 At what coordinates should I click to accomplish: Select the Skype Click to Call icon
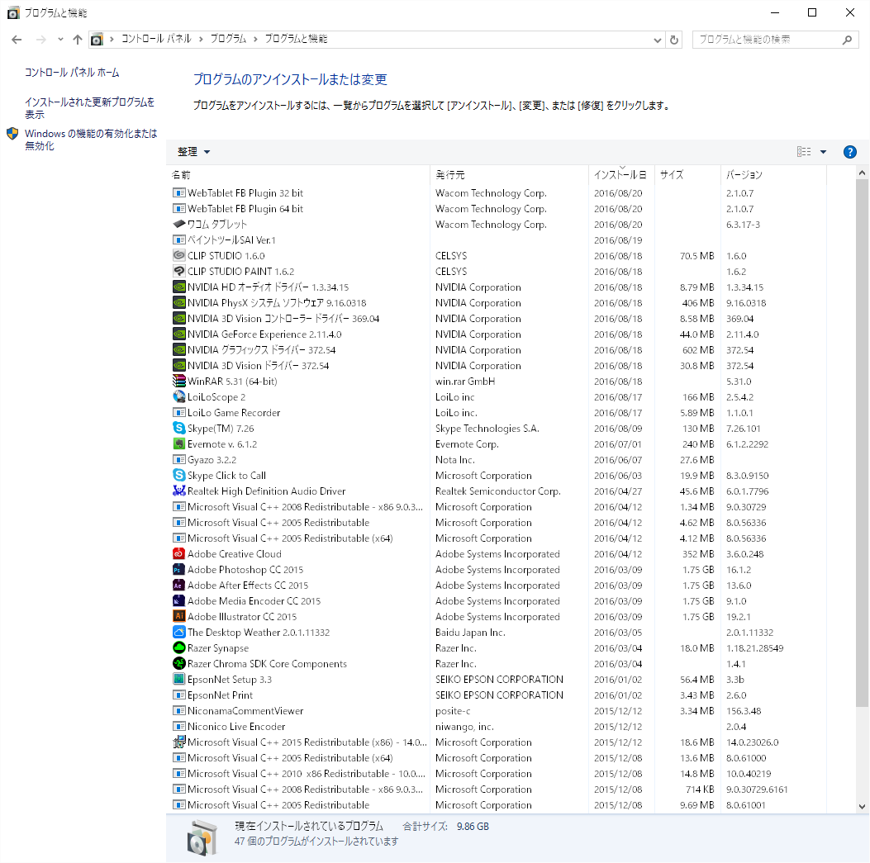178,476
